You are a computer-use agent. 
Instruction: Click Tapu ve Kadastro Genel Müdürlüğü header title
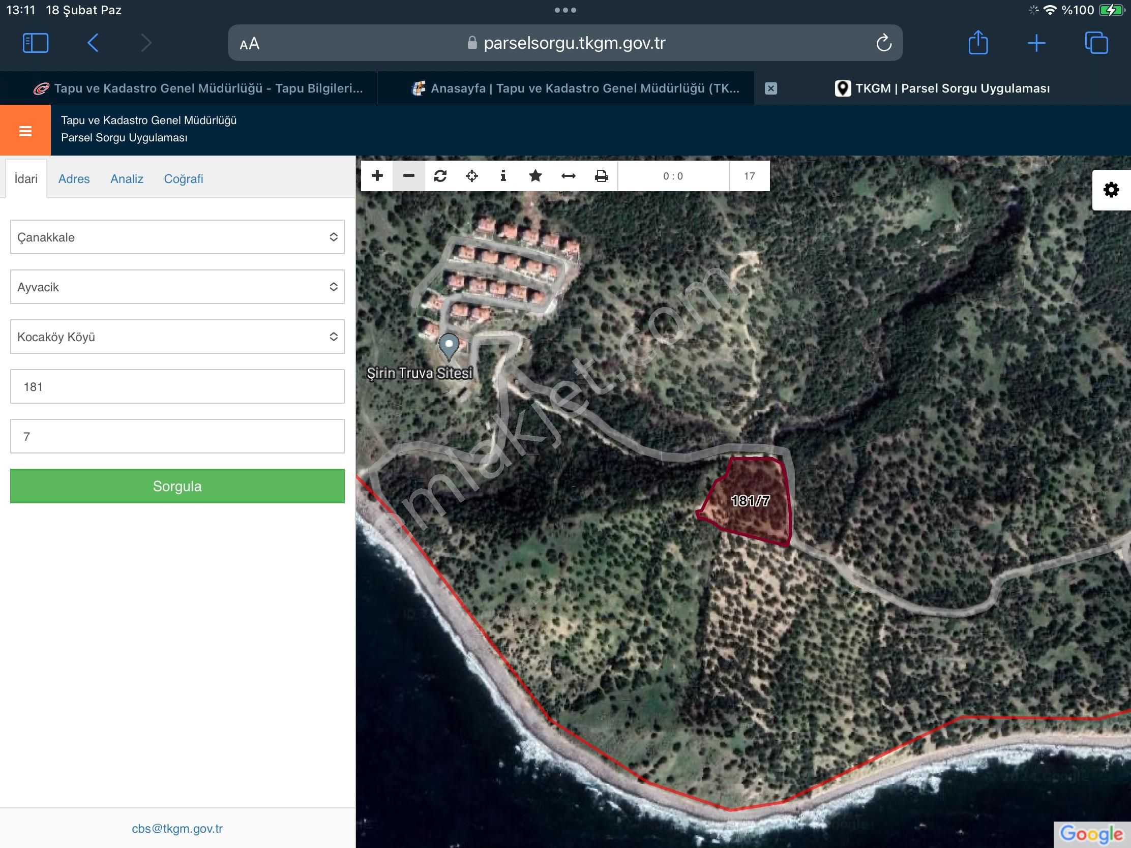149,120
